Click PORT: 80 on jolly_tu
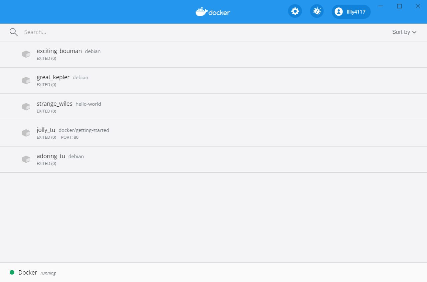Screen dimensions: 427x282 [x=70, y=137]
